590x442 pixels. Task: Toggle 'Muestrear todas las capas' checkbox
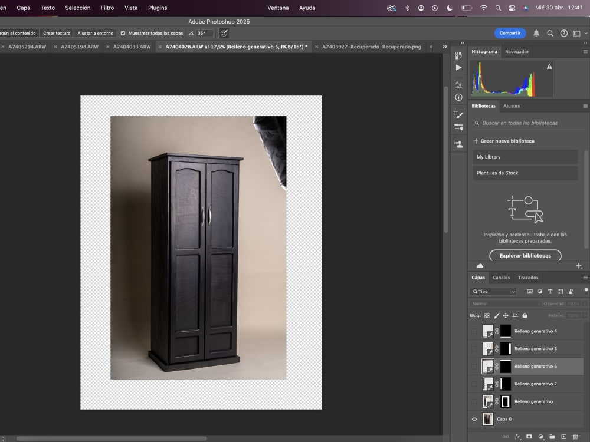(x=123, y=33)
